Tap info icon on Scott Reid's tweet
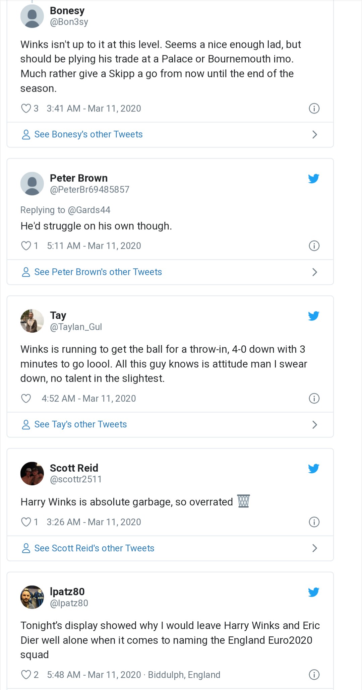This screenshot has width=362, height=690. (314, 522)
